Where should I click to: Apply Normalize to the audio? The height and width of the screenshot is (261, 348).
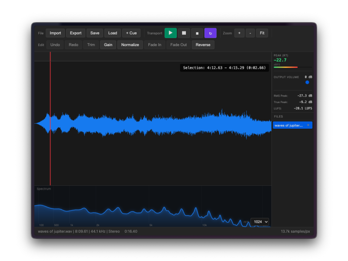(x=130, y=45)
